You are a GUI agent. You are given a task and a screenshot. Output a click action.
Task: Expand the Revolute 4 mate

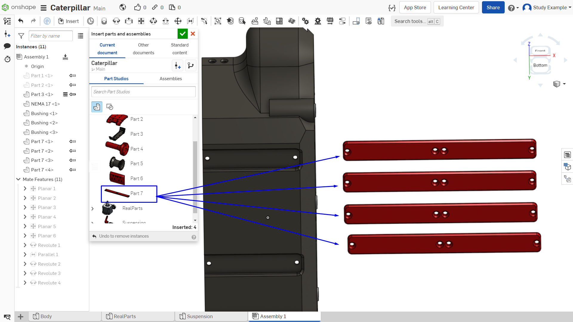click(x=25, y=283)
